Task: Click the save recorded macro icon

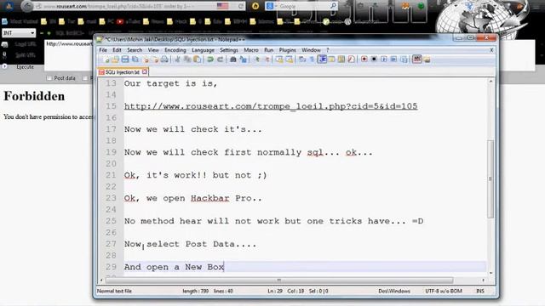Action: [404, 59]
